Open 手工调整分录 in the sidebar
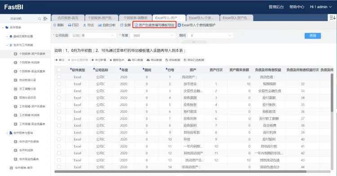This screenshot has height=176, width=337. click(x=27, y=89)
